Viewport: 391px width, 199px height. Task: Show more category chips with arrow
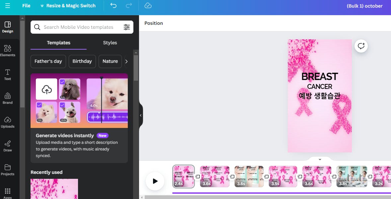click(x=126, y=61)
